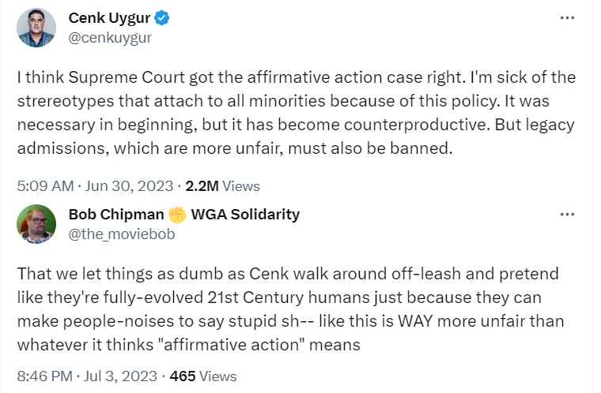Expand more options on Bob Chipman's tweet

[567, 214]
